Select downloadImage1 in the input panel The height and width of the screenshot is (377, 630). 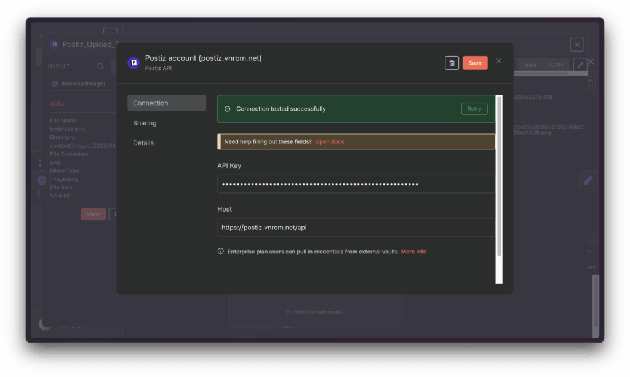coord(83,84)
